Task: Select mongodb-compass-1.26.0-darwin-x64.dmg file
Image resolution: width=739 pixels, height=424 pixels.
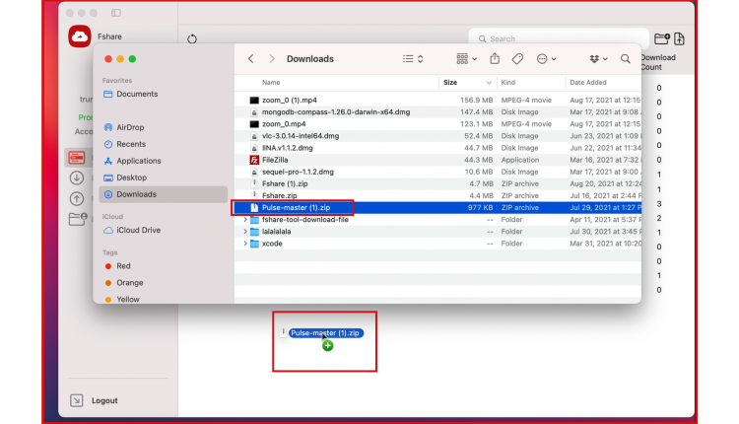Action: tap(437, 111)
